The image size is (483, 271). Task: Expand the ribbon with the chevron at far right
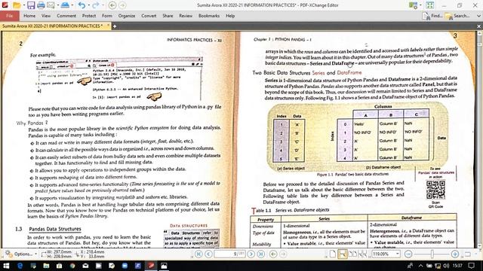pyautogui.click(x=478, y=16)
